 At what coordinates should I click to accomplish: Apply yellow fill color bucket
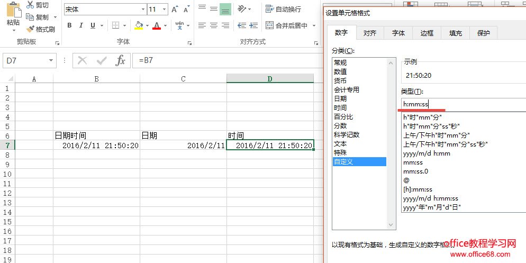(x=139, y=25)
